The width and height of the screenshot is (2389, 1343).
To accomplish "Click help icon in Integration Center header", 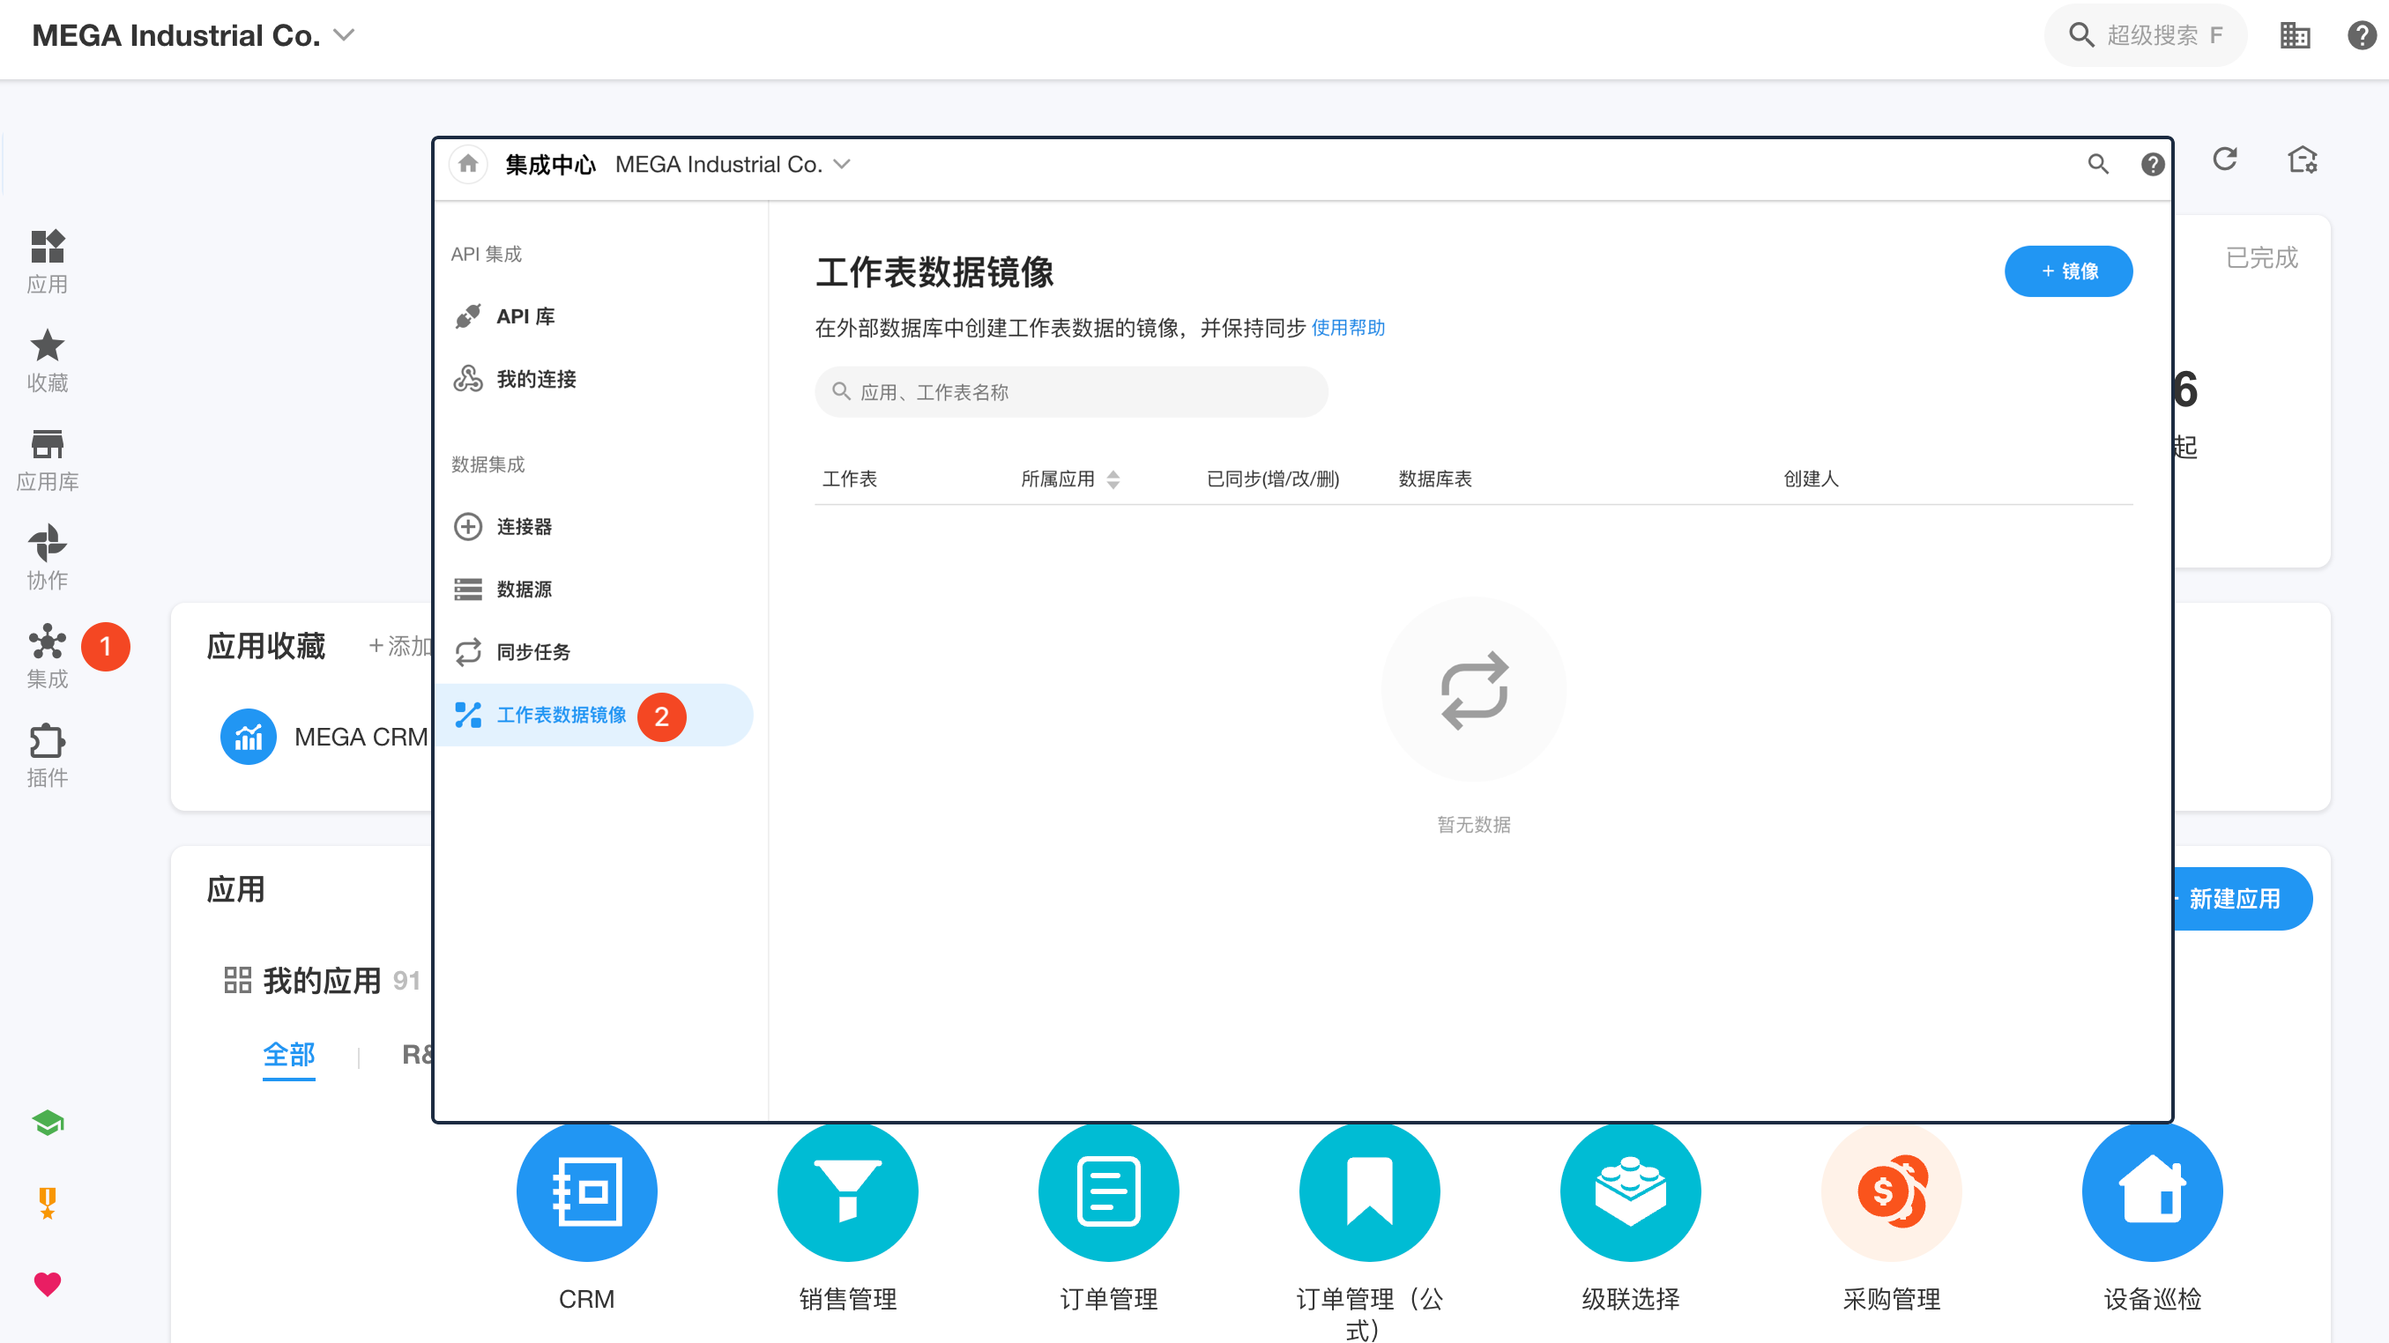I will click(x=2152, y=164).
